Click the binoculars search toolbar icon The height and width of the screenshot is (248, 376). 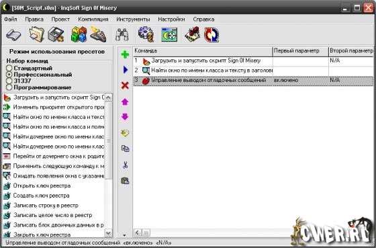(x=122, y=35)
